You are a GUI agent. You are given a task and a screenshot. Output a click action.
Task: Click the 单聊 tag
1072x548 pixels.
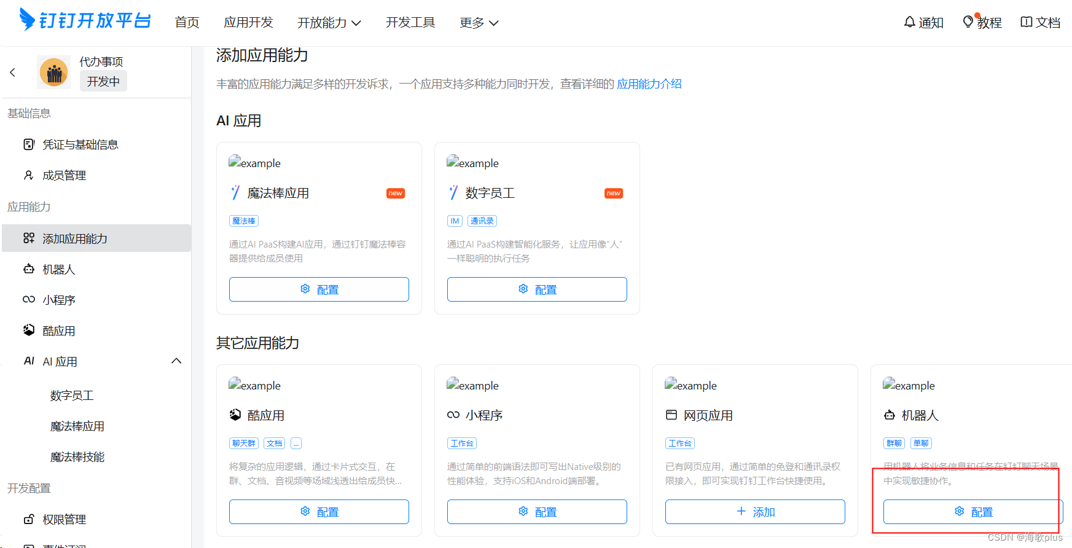[921, 444]
